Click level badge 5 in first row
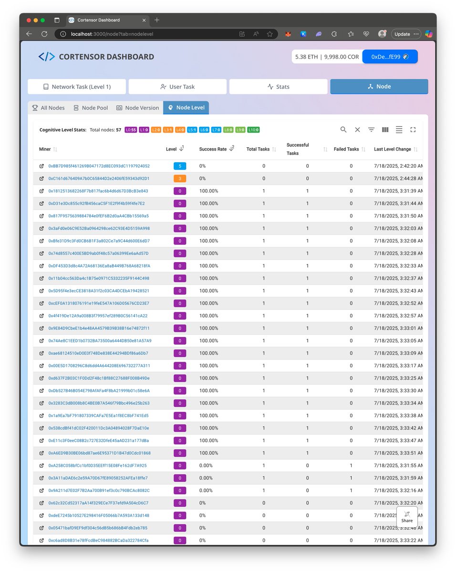The height and width of the screenshot is (572, 456). click(x=180, y=166)
